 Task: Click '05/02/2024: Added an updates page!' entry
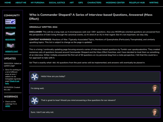13,64
